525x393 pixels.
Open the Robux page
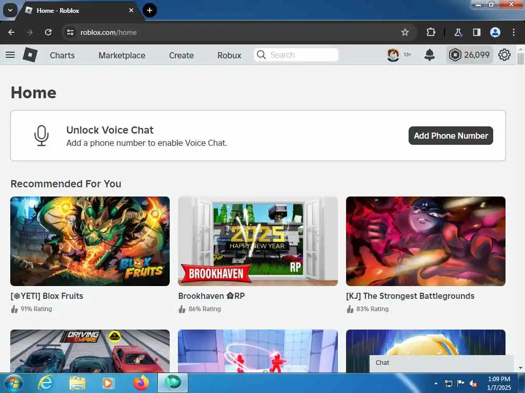[x=229, y=55]
